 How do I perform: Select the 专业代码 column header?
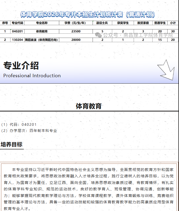[x=18, y=23]
